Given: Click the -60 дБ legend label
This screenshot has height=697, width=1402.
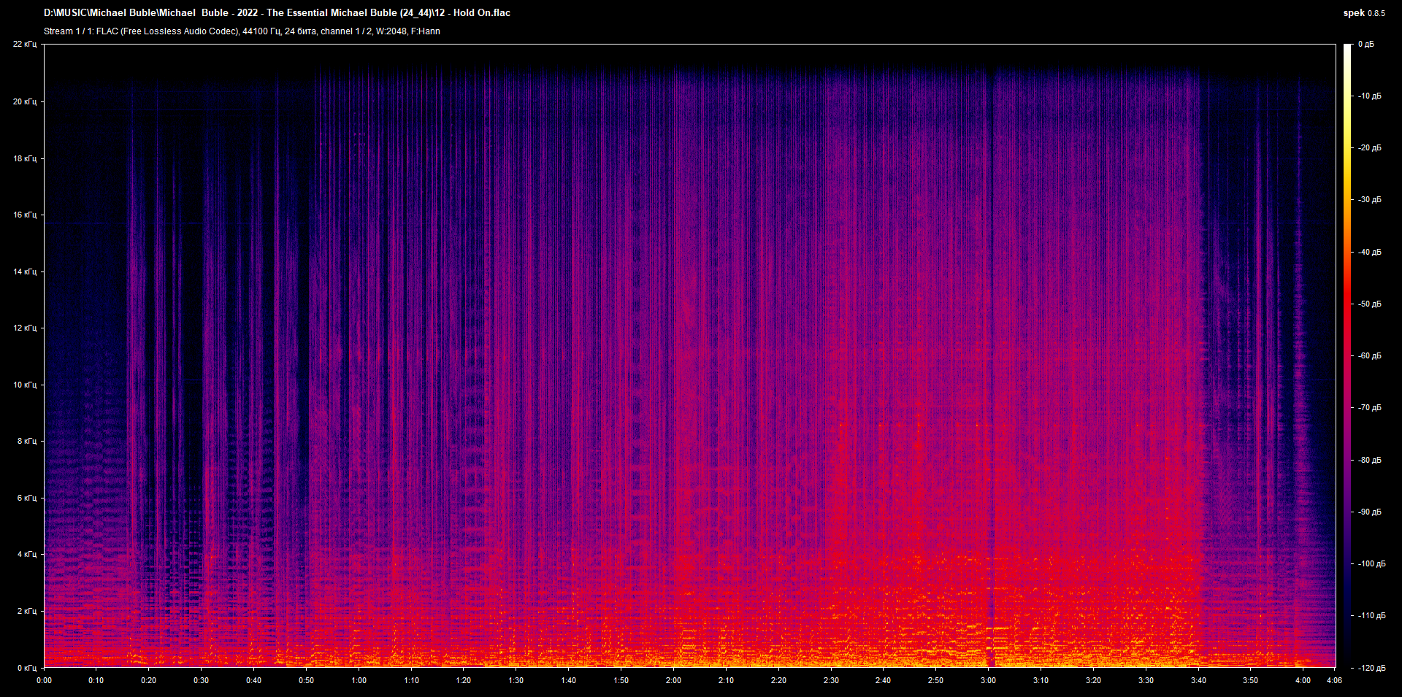Looking at the screenshot, I should [x=1369, y=356].
